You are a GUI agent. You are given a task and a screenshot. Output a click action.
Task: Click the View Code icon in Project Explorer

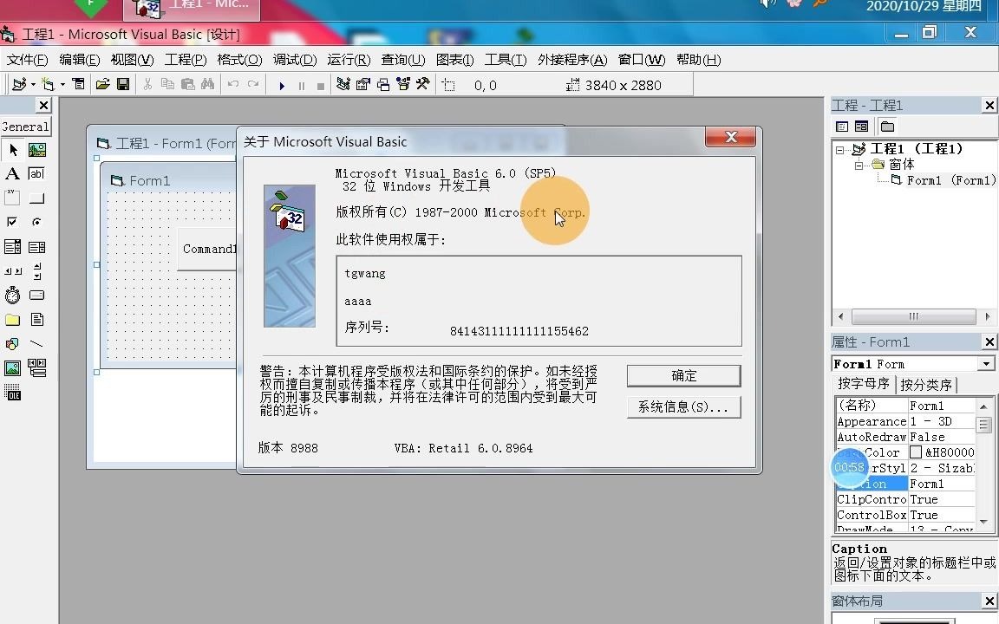click(x=841, y=126)
